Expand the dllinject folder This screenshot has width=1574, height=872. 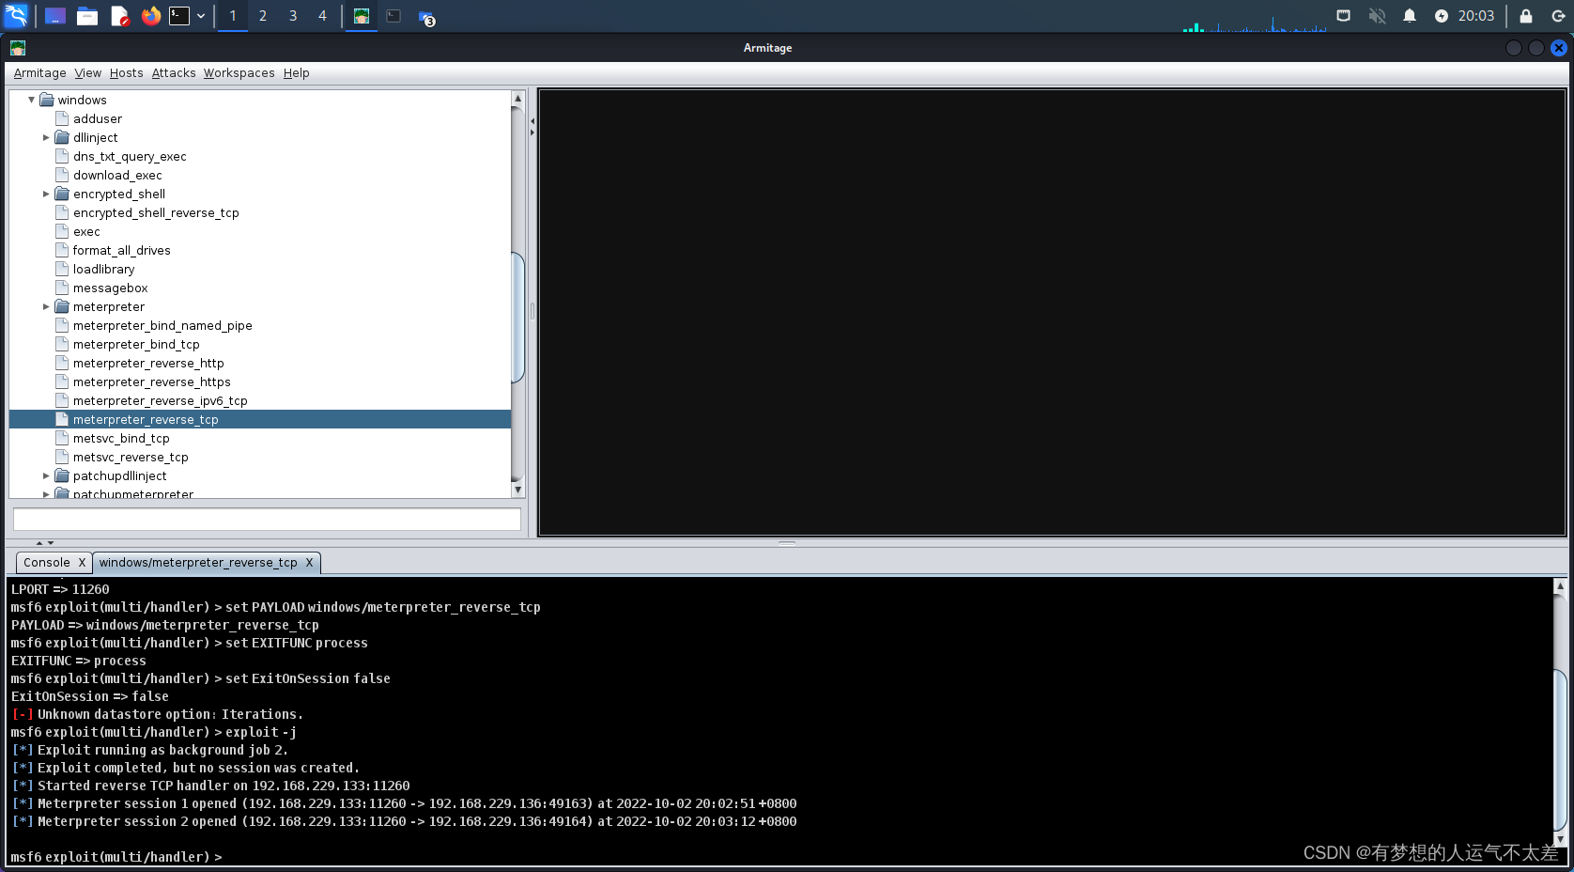click(x=46, y=137)
